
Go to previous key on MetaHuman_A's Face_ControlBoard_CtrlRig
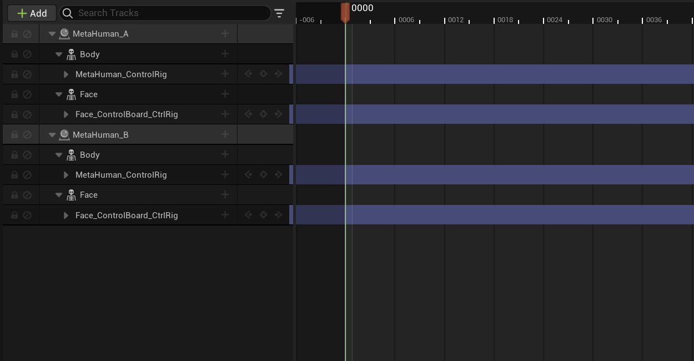[x=248, y=114]
